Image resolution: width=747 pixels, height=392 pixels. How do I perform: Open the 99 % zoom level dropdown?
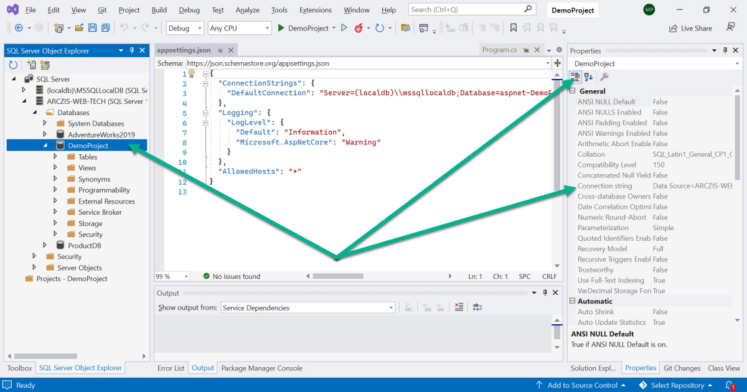pyautogui.click(x=172, y=276)
